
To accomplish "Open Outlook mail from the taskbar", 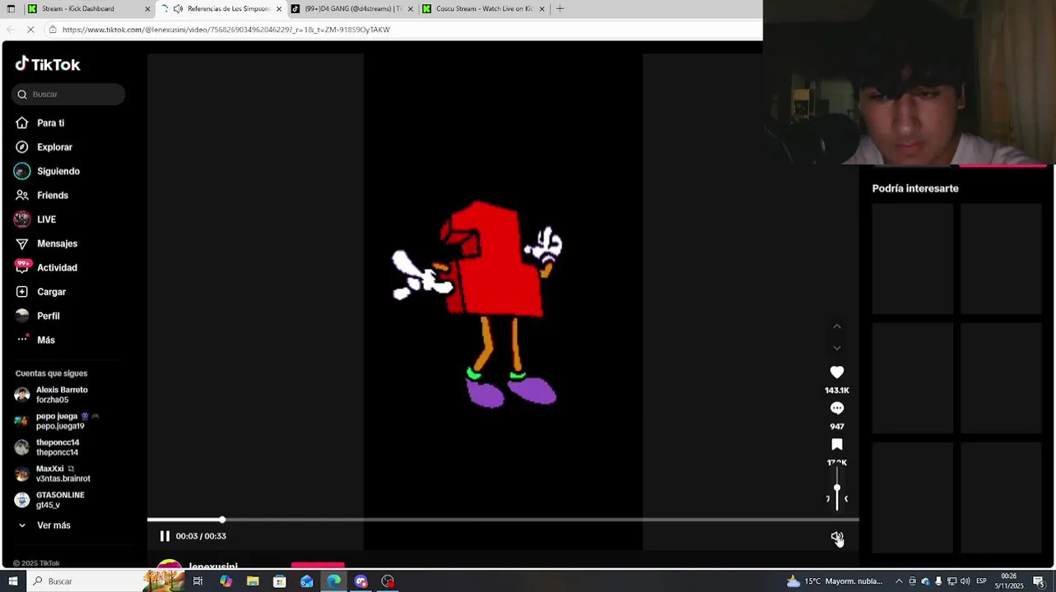I will [306, 581].
